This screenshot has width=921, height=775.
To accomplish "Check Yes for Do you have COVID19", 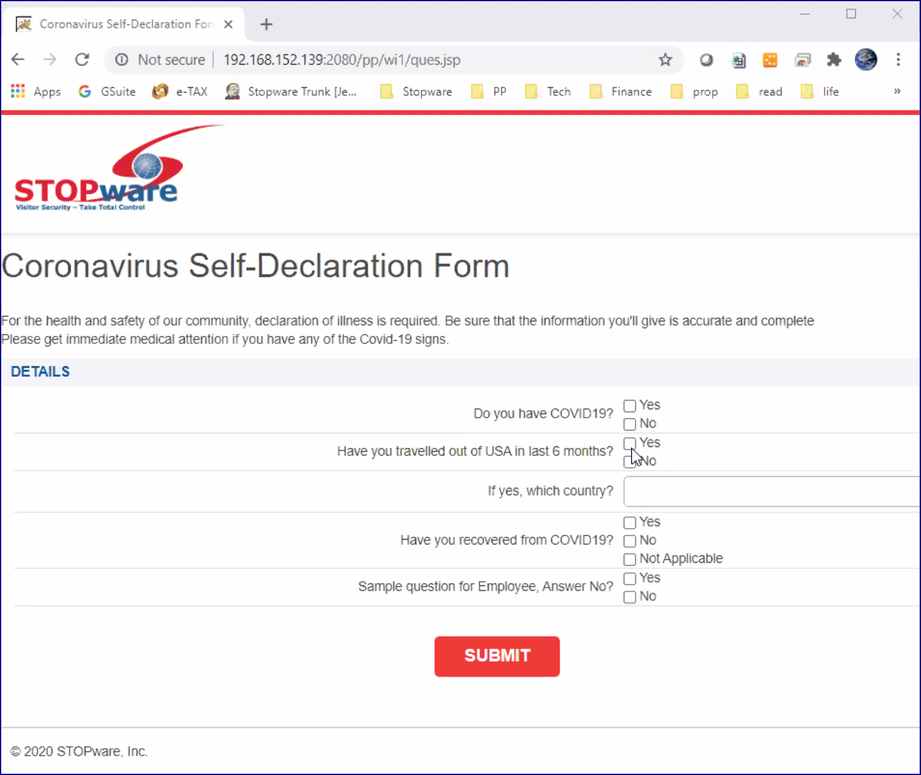I will (x=630, y=405).
